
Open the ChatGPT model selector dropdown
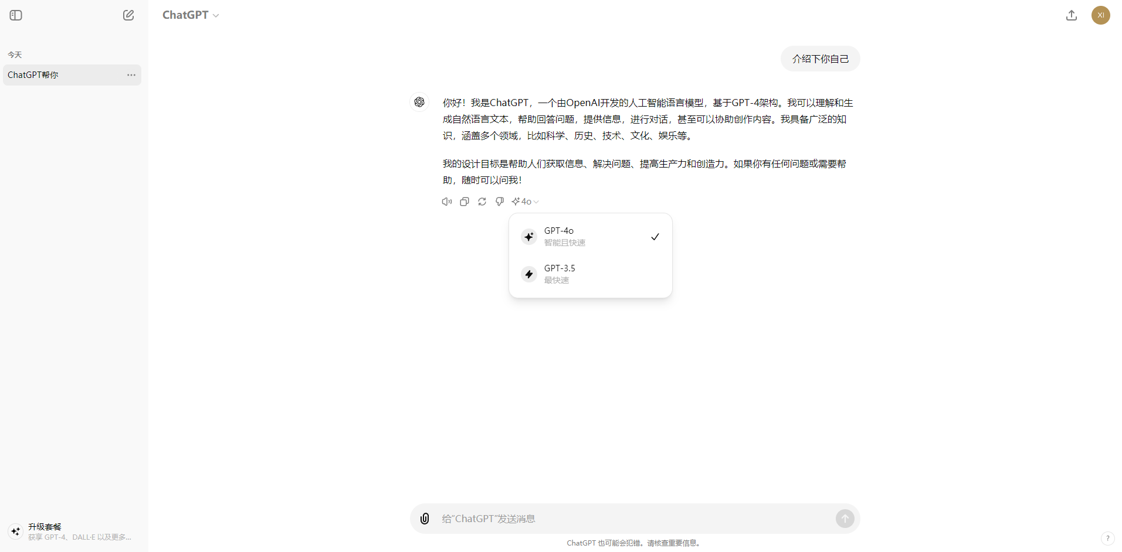[191, 15]
